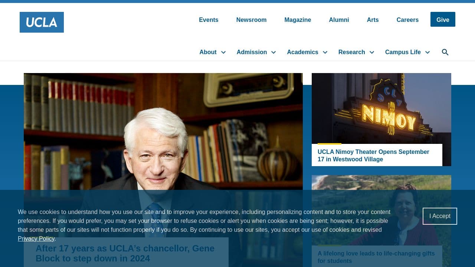This screenshot has width=475, height=267.
Task: Open the Careers page
Action: pos(407,20)
